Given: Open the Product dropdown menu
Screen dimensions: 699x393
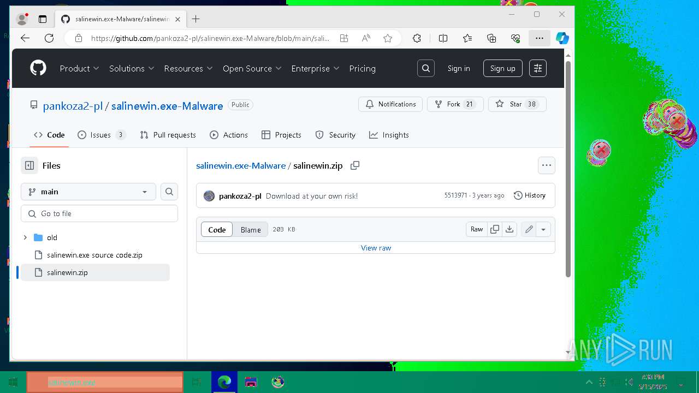Looking at the screenshot, I should (x=80, y=68).
